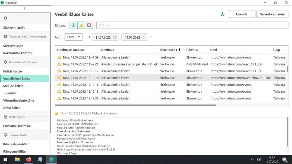Click the sidebar vertical scrollbar
This screenshot has width=292, height=164.
[x=50, y=73]
